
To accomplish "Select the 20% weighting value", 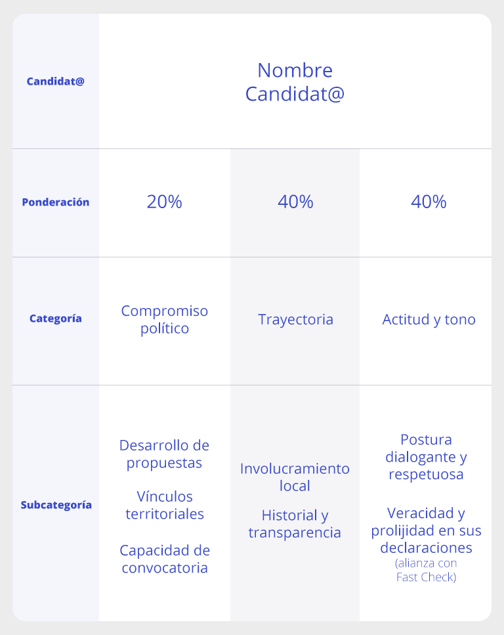I will pos(164,202).
